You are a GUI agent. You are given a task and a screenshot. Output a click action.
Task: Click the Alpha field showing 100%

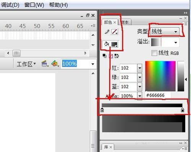pos(128,96)
